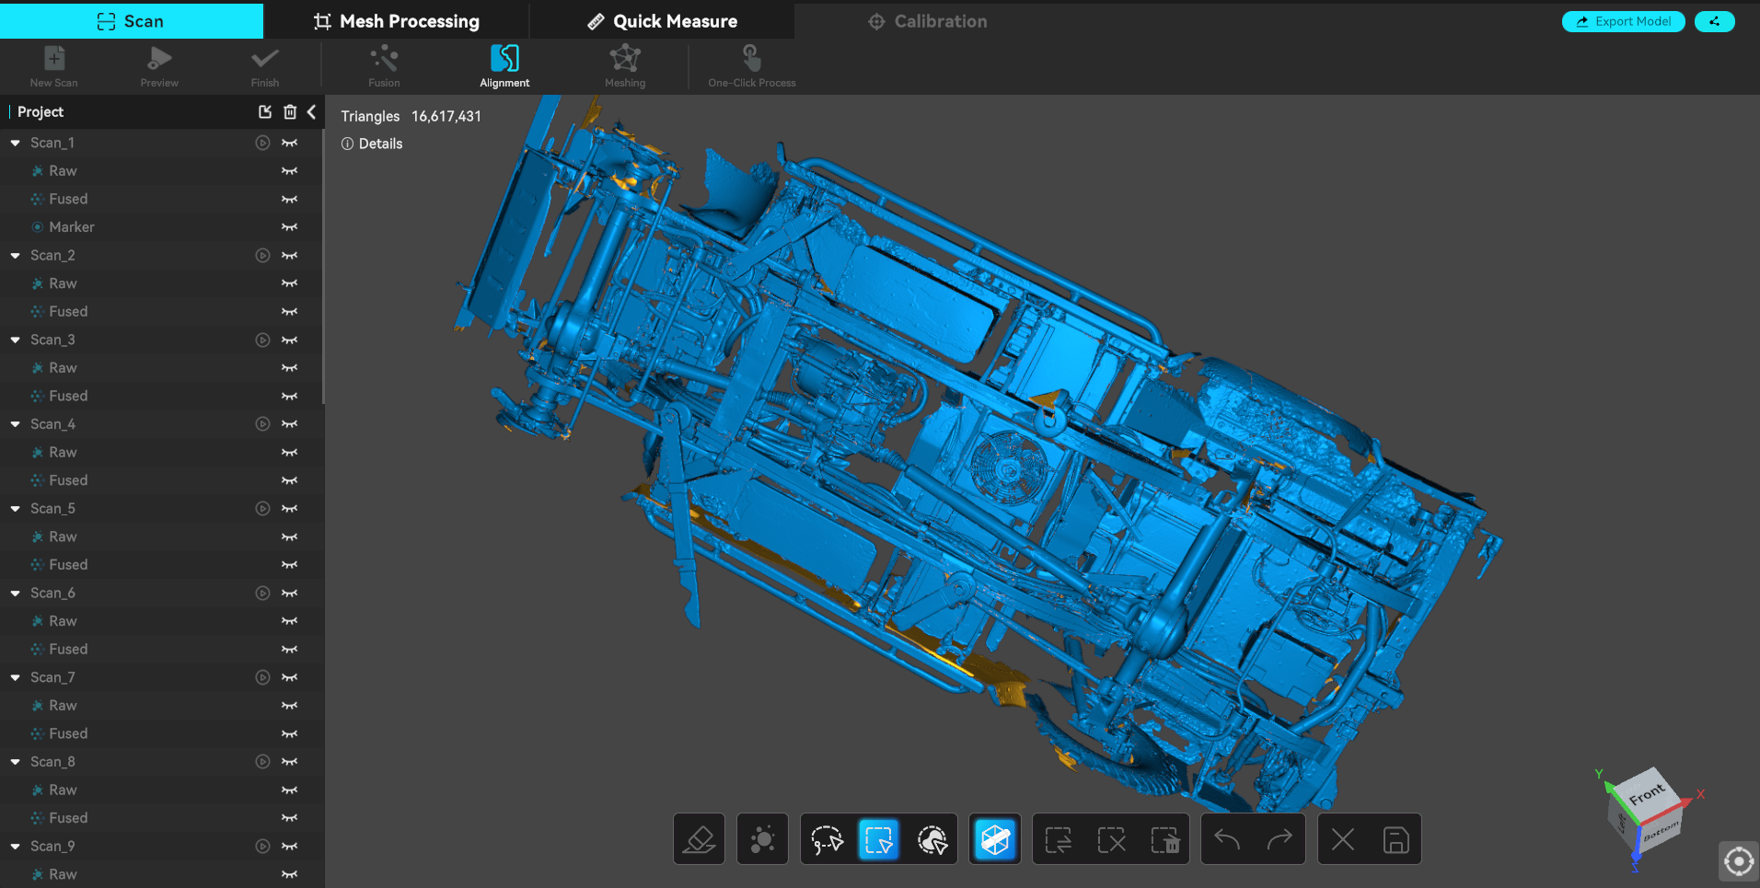1760x888 pixels.
Task: Click the Export Model button
Action: pyautogui.click(x=1623, y=21)
